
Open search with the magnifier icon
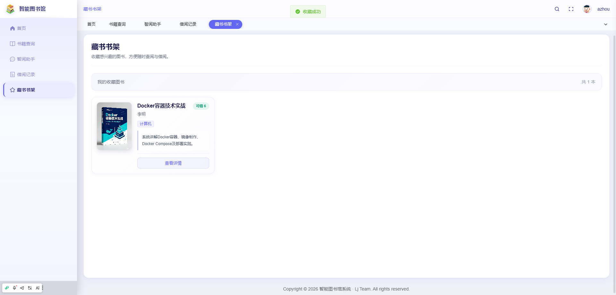pos(557,9)
